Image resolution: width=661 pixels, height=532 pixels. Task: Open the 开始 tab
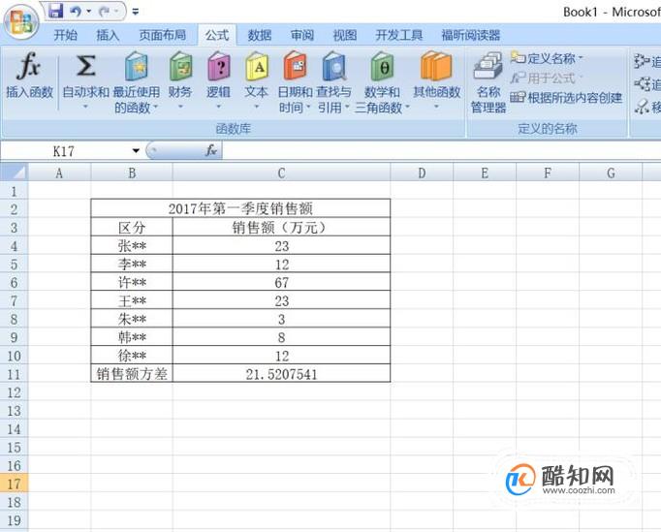[66, 35]
